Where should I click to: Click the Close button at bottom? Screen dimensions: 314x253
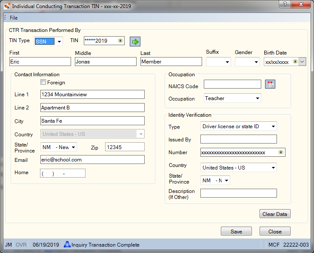click(275, 231)
